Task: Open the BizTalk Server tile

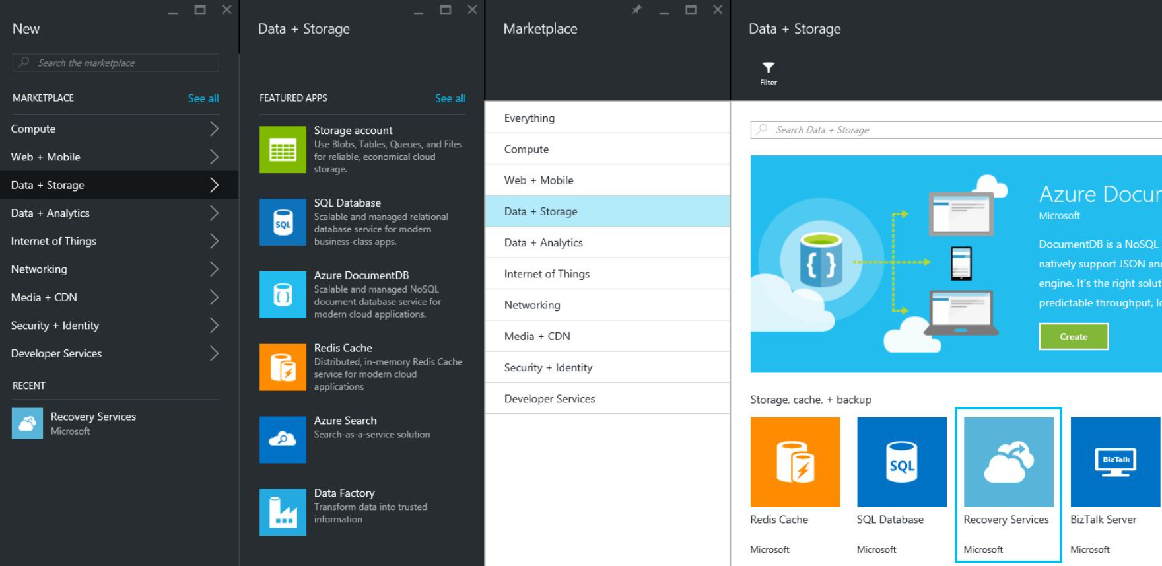Action: [1115, 462]
